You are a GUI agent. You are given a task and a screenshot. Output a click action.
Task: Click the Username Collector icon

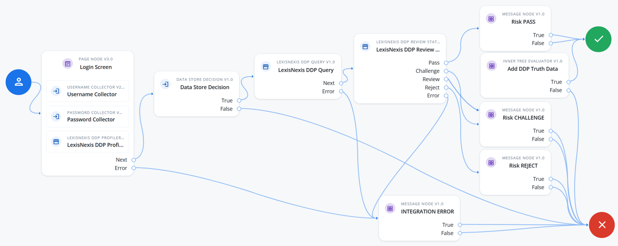[56, 91]
